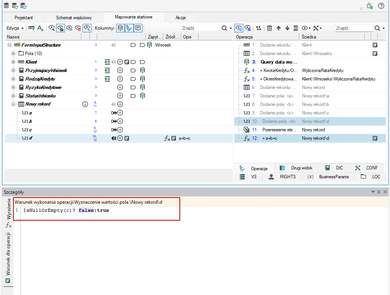Open the Edycja dropdown menu
The height and width of the screenshot is (295, 390).
[15, 28]
